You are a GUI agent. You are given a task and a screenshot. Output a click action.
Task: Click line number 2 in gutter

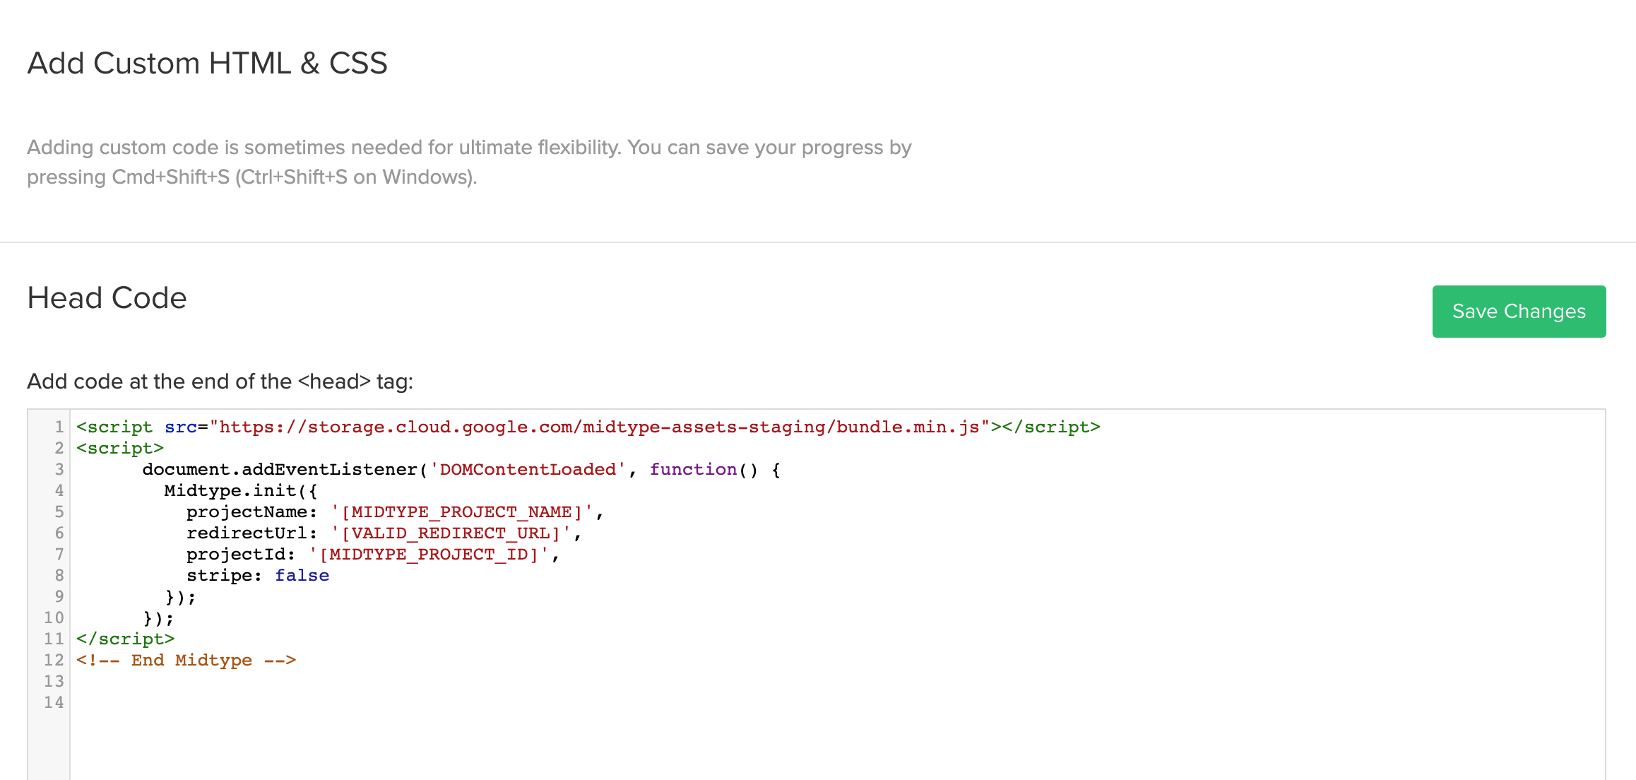pyautogui.click(x=59, y=448)
